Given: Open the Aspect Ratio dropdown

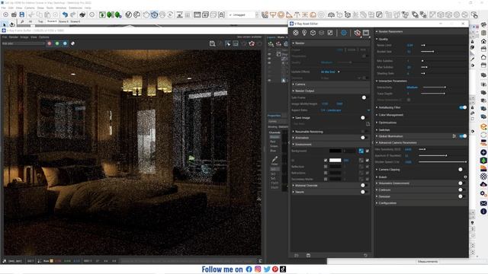Looking at the screenshot, I should [x=345, y=110].
